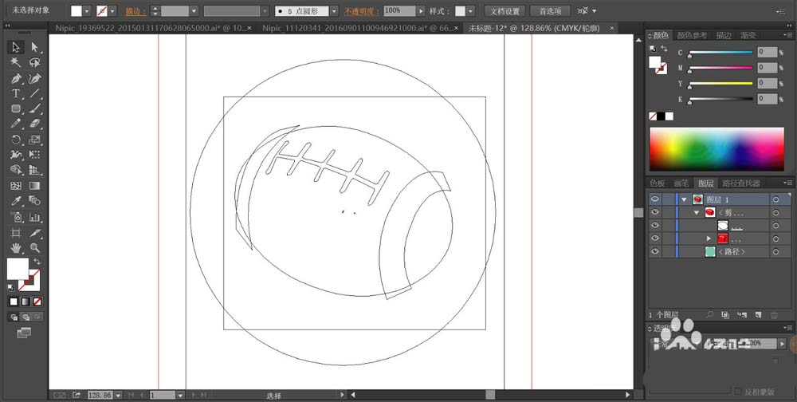Select the Rotate tool
Image resolution: width=797 pixels, height=402 pixels.
coord(16,140)
